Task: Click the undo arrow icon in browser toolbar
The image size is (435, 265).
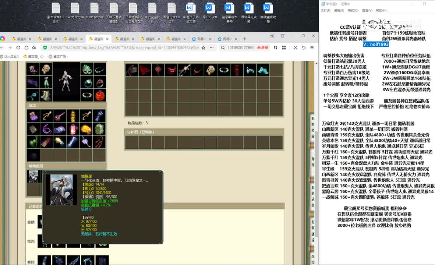Action: pyautogui.click(x=304, y=48)
